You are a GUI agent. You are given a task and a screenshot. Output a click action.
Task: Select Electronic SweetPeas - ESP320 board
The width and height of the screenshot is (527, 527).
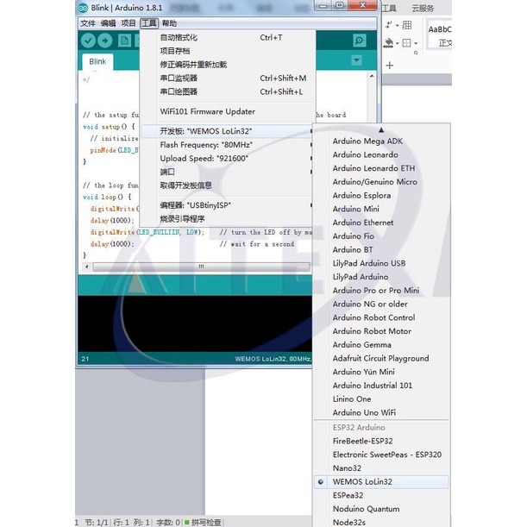click(x=381, y=455)
